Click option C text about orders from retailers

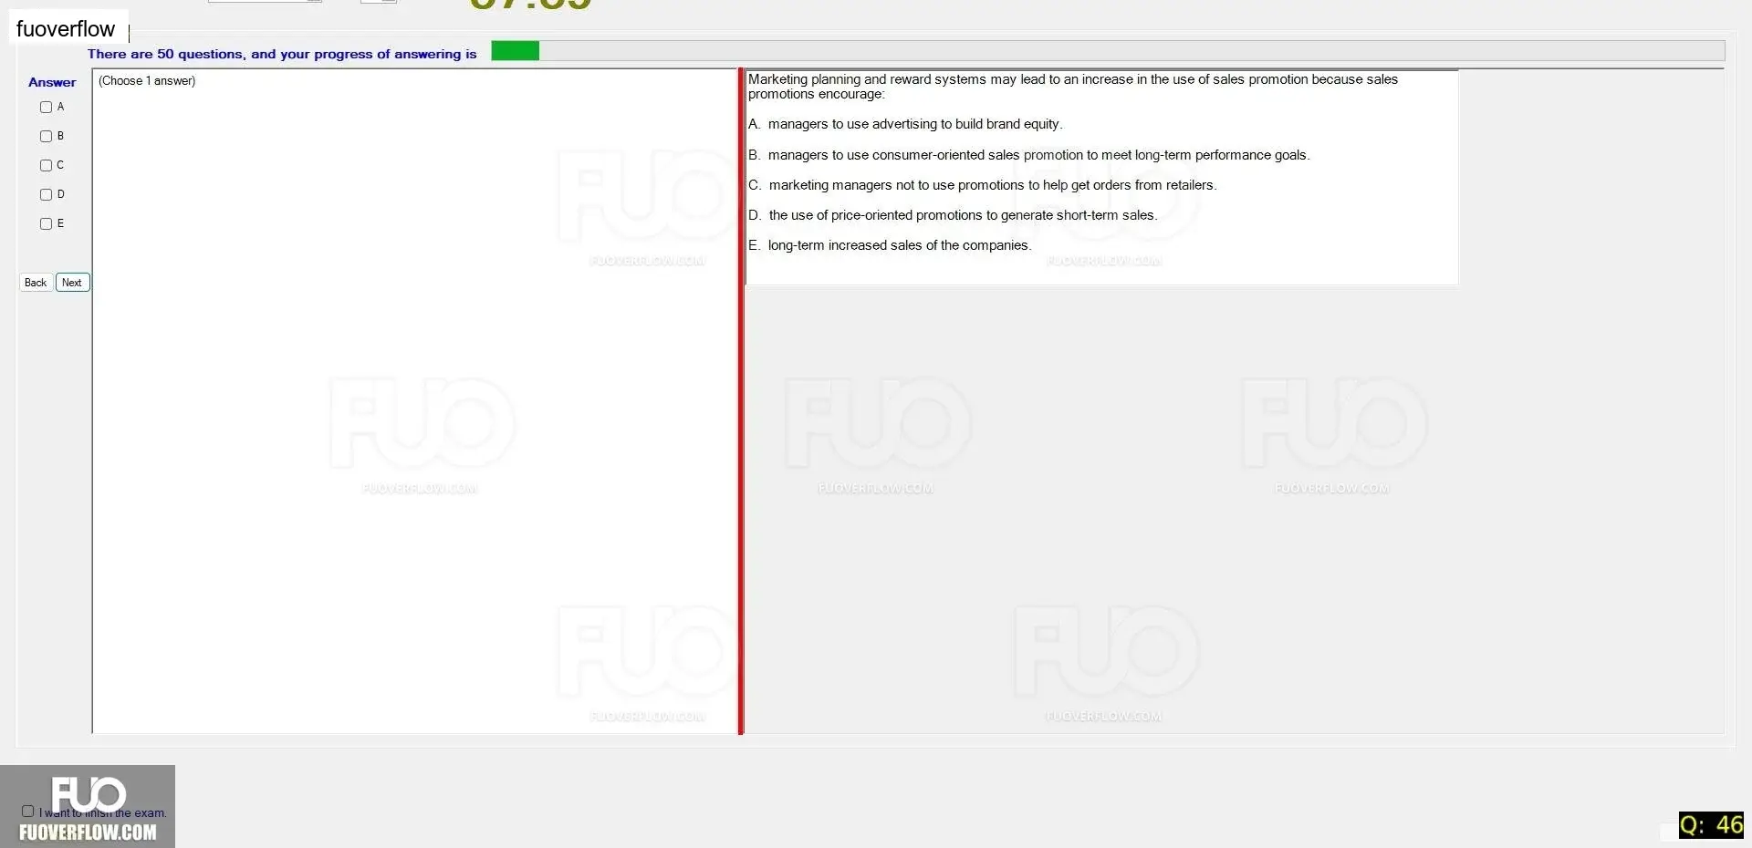[x=983, y=185]
